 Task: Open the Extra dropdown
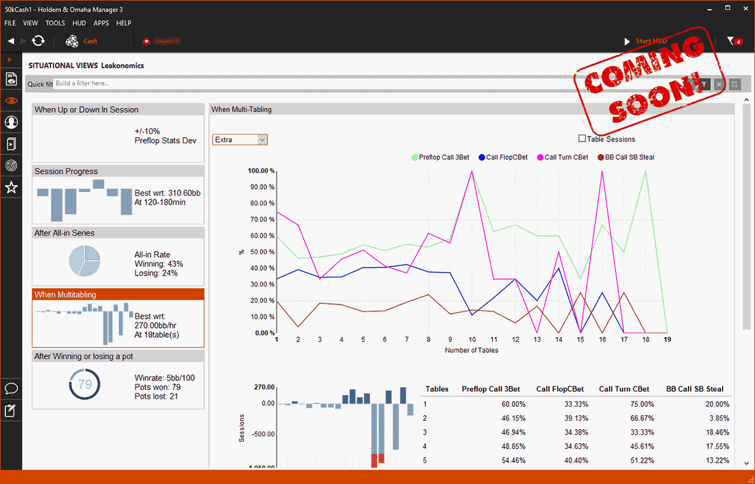tap(239, 140)
